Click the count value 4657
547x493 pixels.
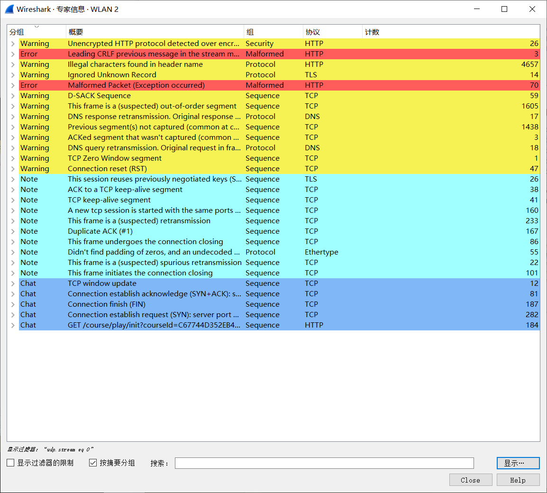[529, 64]
